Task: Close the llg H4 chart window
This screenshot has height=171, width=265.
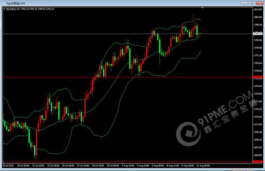Action: click(260, 4)
